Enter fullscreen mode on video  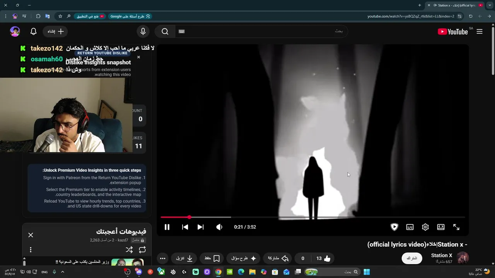456,227
